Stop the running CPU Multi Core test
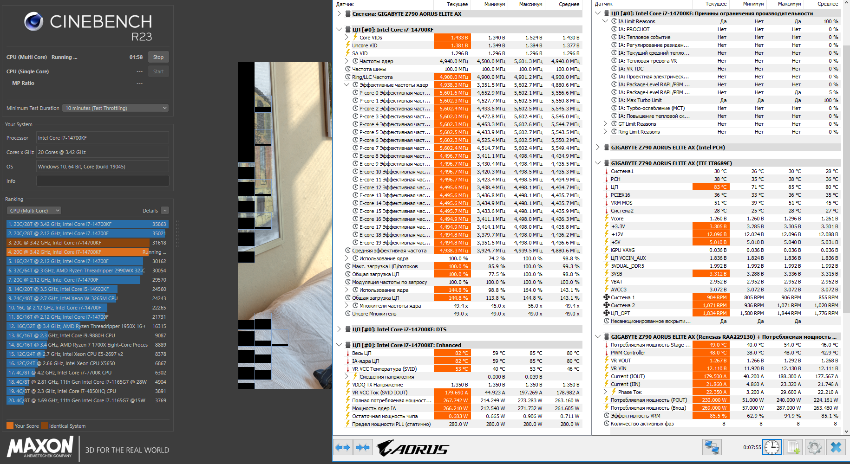Viewport: 850px width, 464px height. click(158, 57)
